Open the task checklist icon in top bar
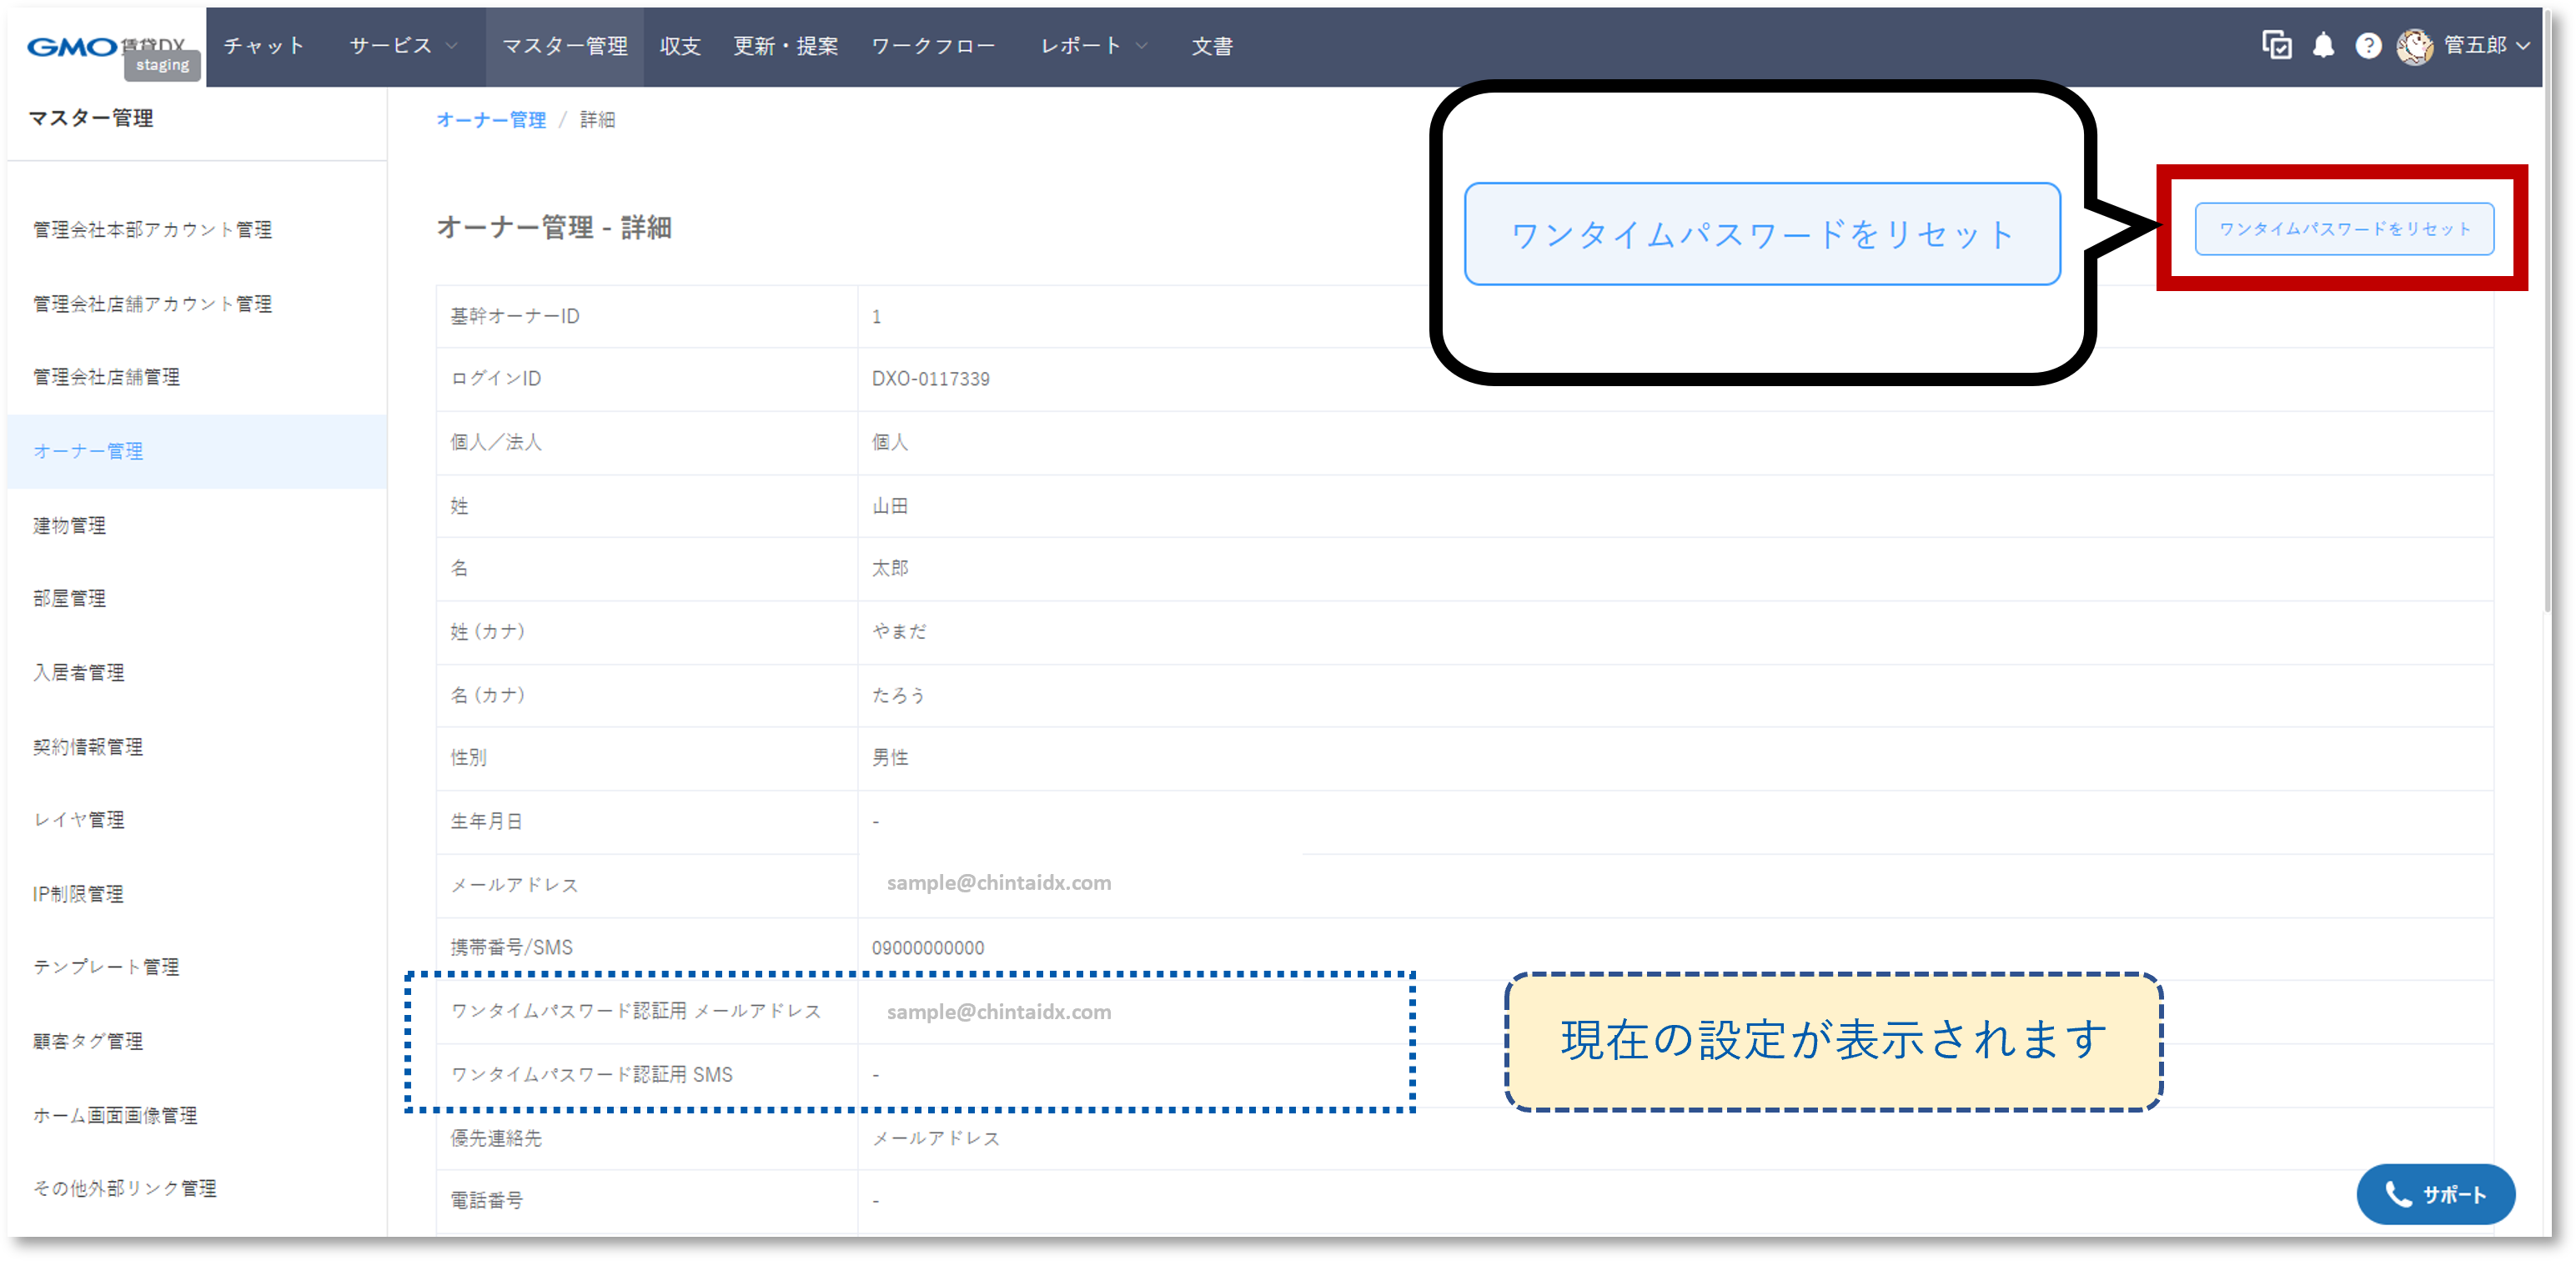Image resolution: width=2576 pixels, height=1261 pixels. tap(2277, 45)
